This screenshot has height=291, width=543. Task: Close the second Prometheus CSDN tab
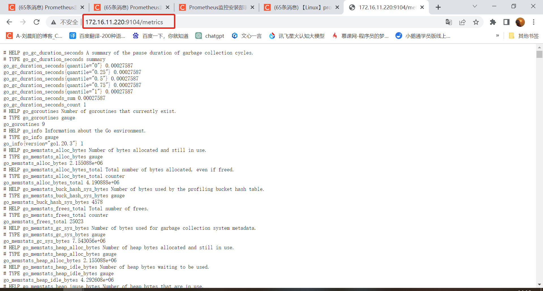[x=168, y=7]
